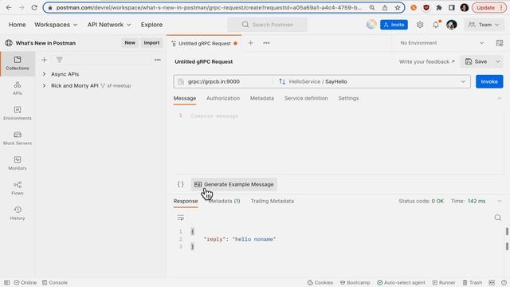Image resolution: width=510 pixels, height=287 pixels.
Task: Select the Untitled gRPC Request tab
Action: tap(204, 43)
